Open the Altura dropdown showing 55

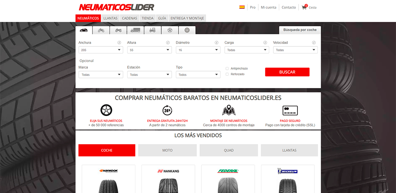150,50
